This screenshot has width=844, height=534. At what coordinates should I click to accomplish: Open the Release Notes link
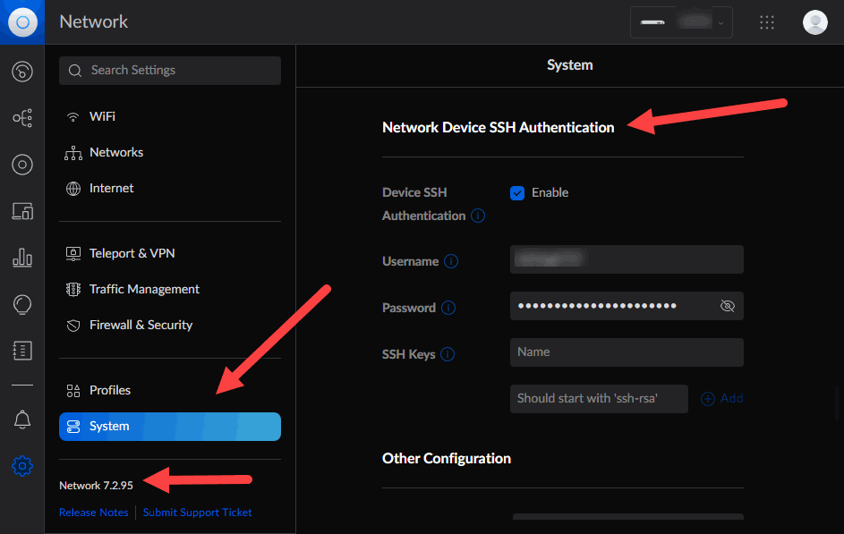point(93,512)
